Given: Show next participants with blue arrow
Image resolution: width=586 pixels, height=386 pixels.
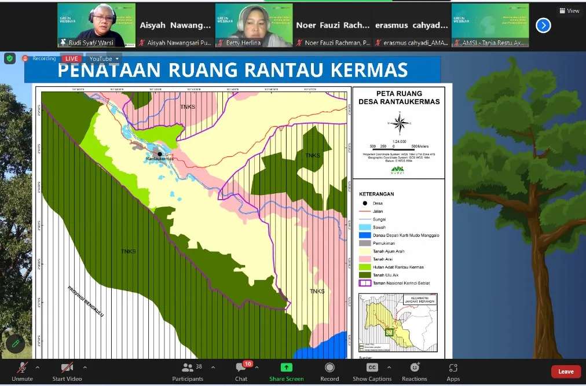Looking at the screenshot, I should (x=543, y=25).
